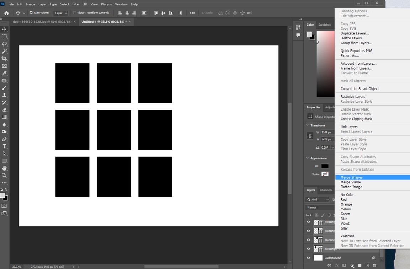The height and width of the screenshot is (269, 410).
Task: Click the Home icon in options bar
Action: click(x=6, y=13)
